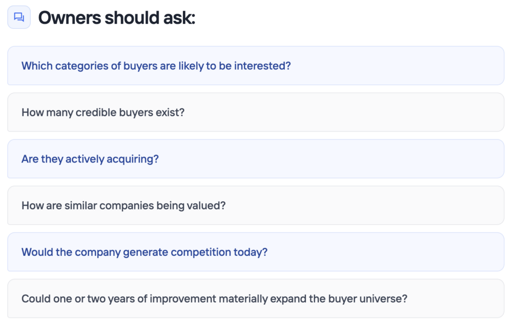
Task: Select the 'How many credible buyers exist?' card
Action: [x=255, y=112]
